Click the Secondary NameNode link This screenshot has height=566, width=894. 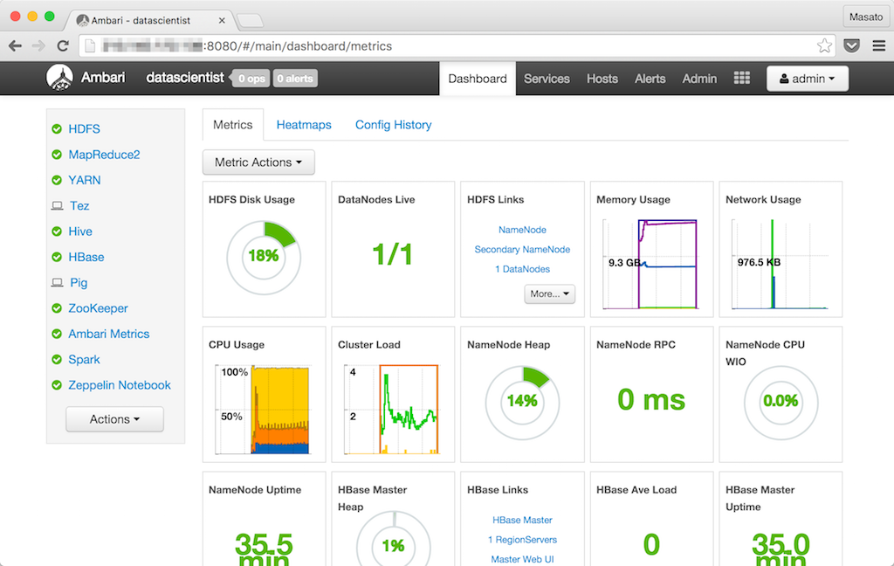(522, 249)
